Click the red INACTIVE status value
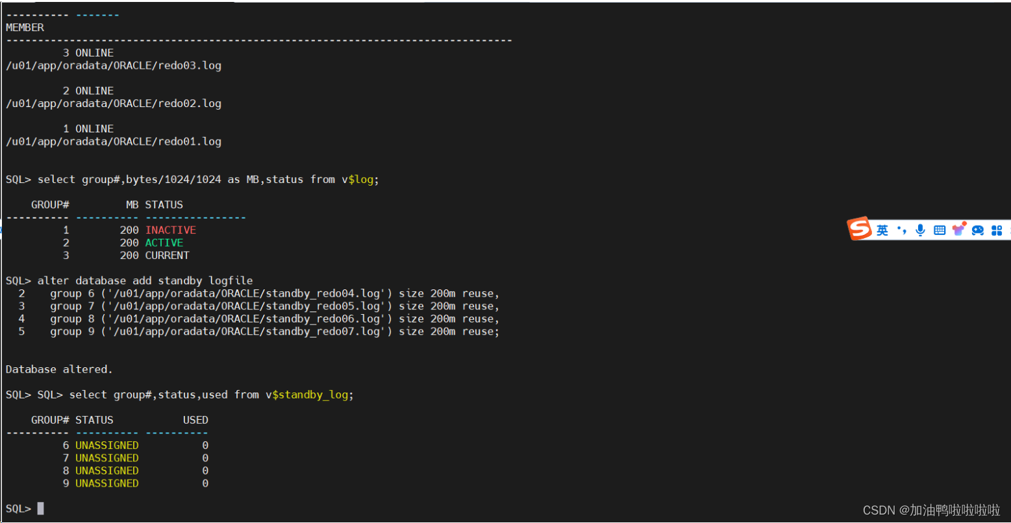This screenshot has height=523, width=1011. 170,230
